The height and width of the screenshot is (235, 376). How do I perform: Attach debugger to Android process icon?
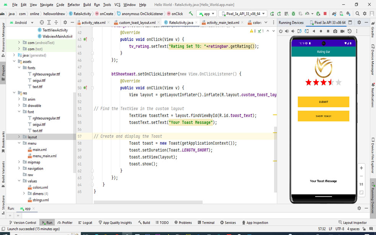(318, 14)
